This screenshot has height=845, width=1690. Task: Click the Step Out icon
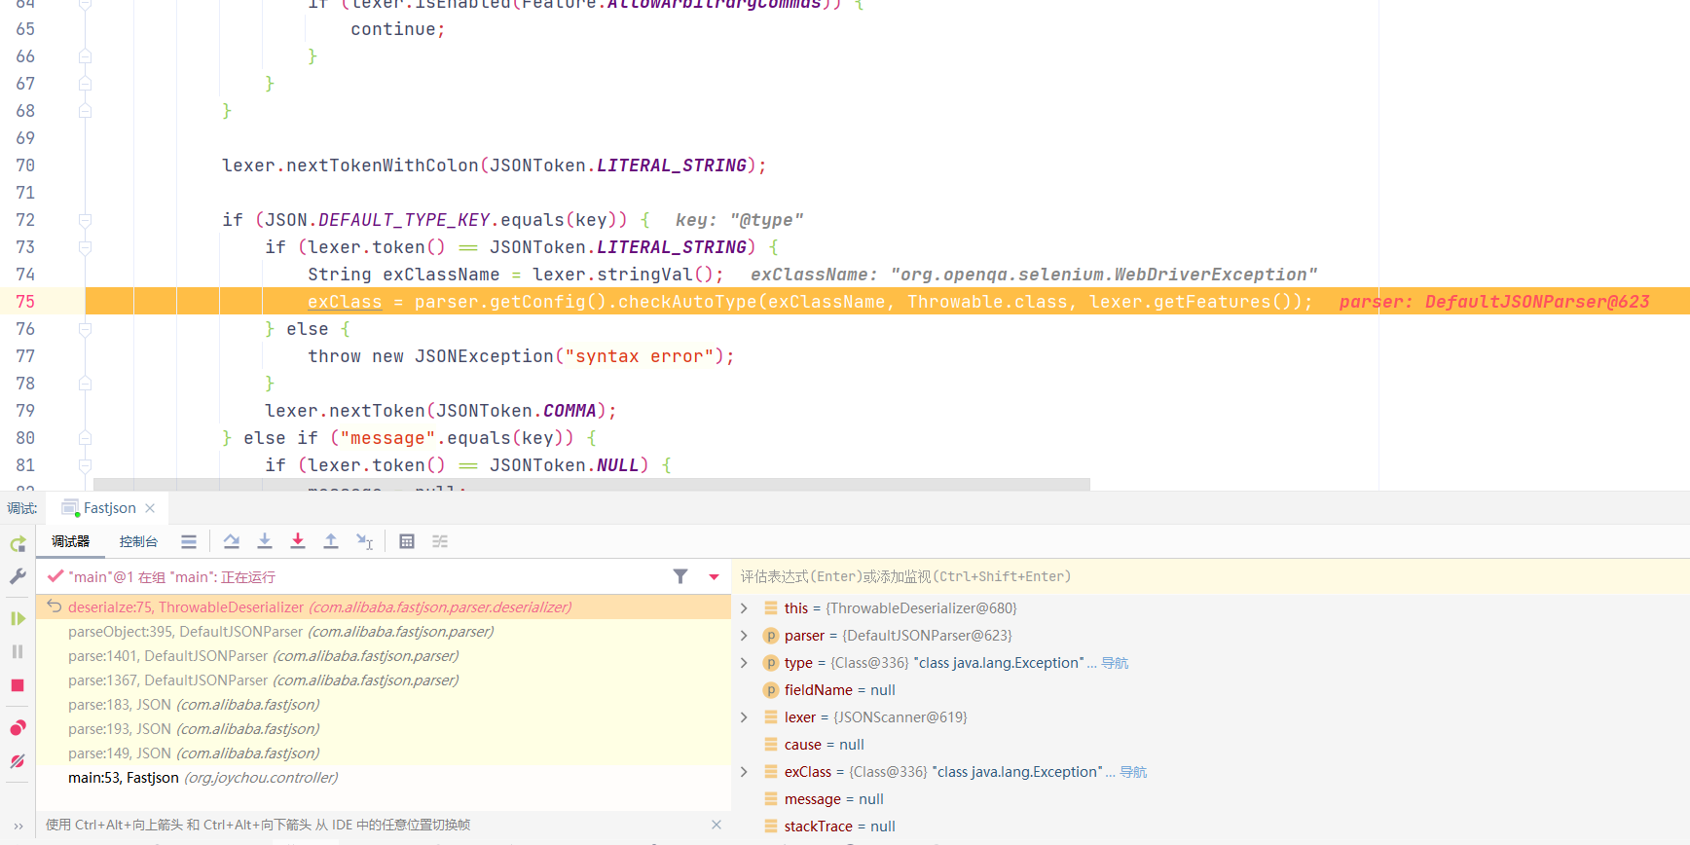tap(331, 541)
